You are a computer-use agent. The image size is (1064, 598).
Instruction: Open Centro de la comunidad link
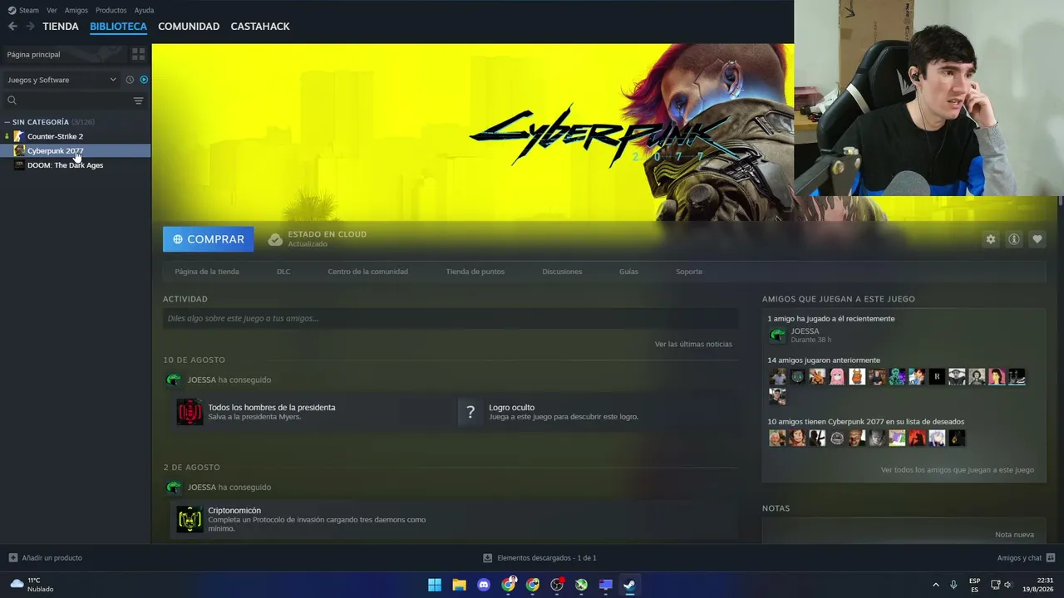(367, 272)
